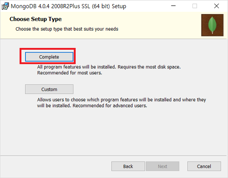Click the 'Choose Setup Type' heading
Image resolution: width=228 pixels, height=178 pixels.
pyautogui.click(x=36, y=19)
